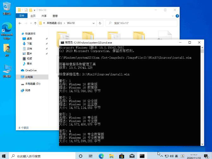This screenshot has height=159, width=212.
Task: Open Task View on the taskbar
Action: [91, 156]
